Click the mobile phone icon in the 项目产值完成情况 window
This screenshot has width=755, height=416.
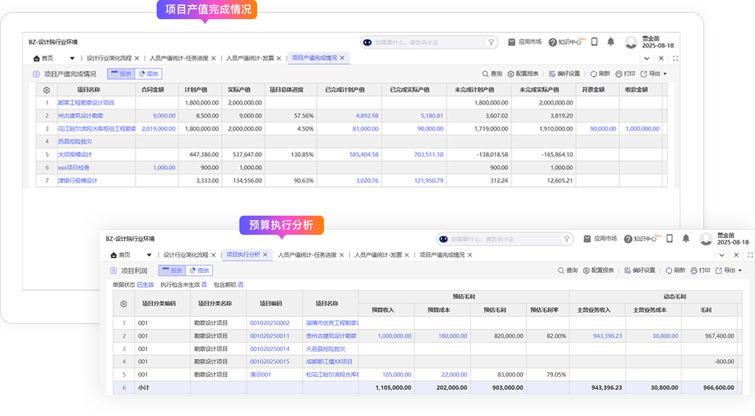pos(594,42)
